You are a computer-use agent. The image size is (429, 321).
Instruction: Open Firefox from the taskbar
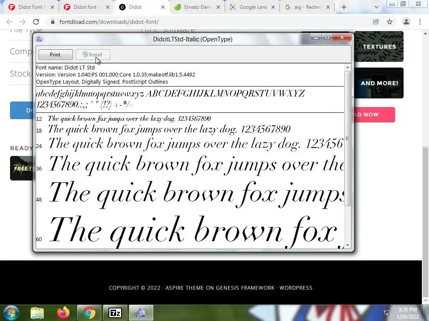(x=63, y=313)
